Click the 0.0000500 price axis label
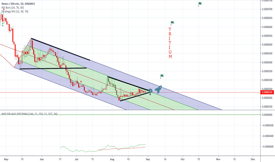Image resolution: width=275 pixels, height=162 pixels. coord(267,44)
